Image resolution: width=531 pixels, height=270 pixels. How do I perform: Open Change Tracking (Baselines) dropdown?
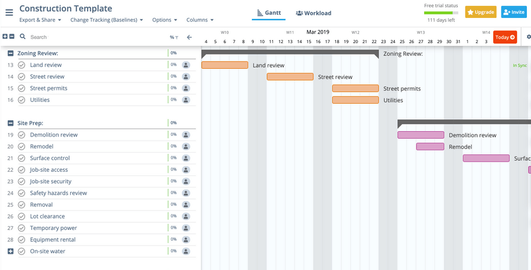click(x=107, y=20)
